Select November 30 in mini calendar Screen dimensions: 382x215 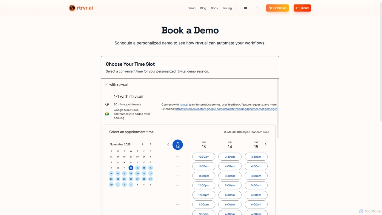pos(111,185)
